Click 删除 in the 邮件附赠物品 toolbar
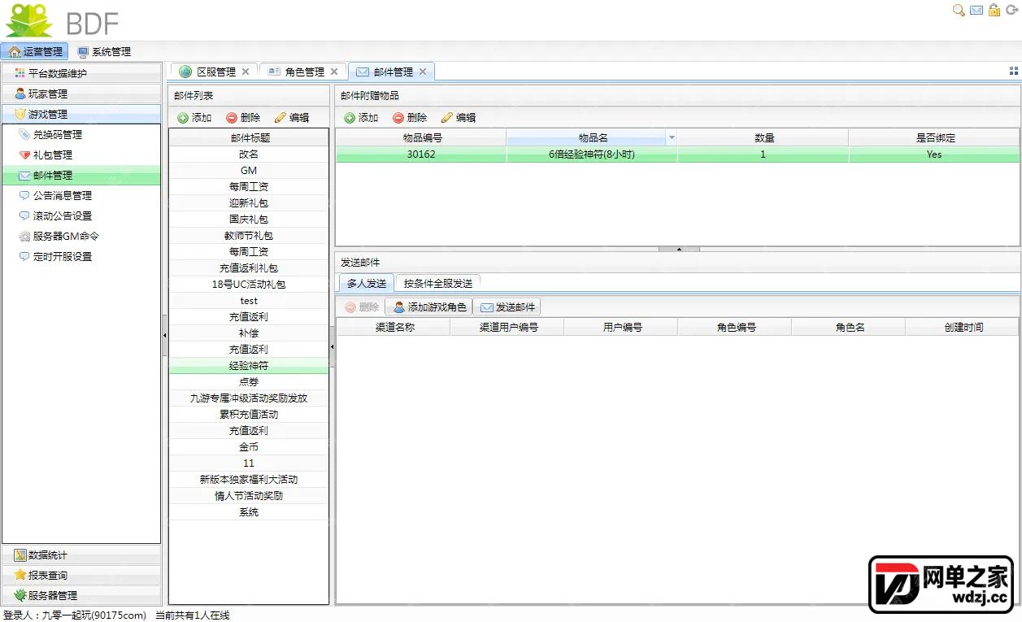Viewport: 1022px width, 622px height. click(x=410, y=118)
